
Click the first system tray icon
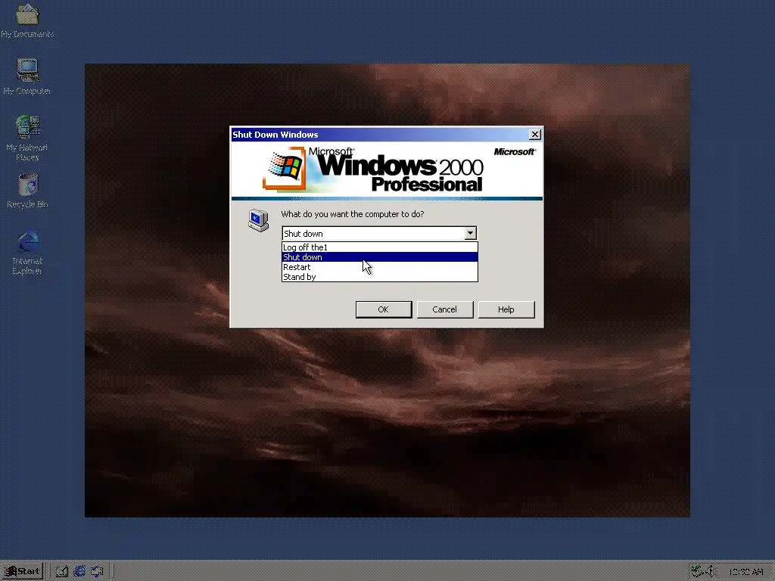[697, 572]
